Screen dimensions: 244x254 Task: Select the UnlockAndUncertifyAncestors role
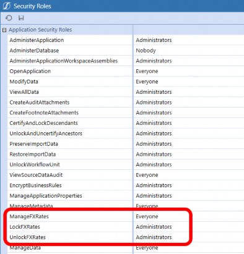(46, 133)
